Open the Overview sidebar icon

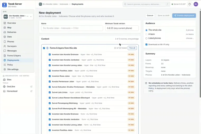tap(5, 23)
